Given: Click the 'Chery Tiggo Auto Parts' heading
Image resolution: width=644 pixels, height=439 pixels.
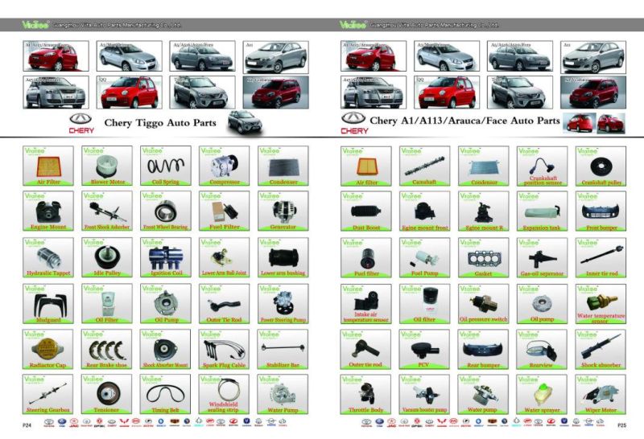Looking at the screenshot, I should 160,123.
